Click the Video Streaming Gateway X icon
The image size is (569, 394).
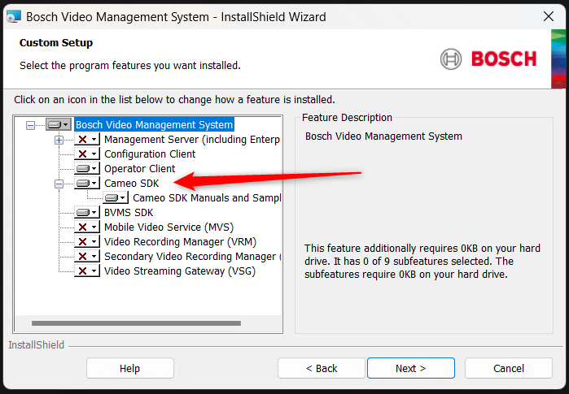click(82, 271)
